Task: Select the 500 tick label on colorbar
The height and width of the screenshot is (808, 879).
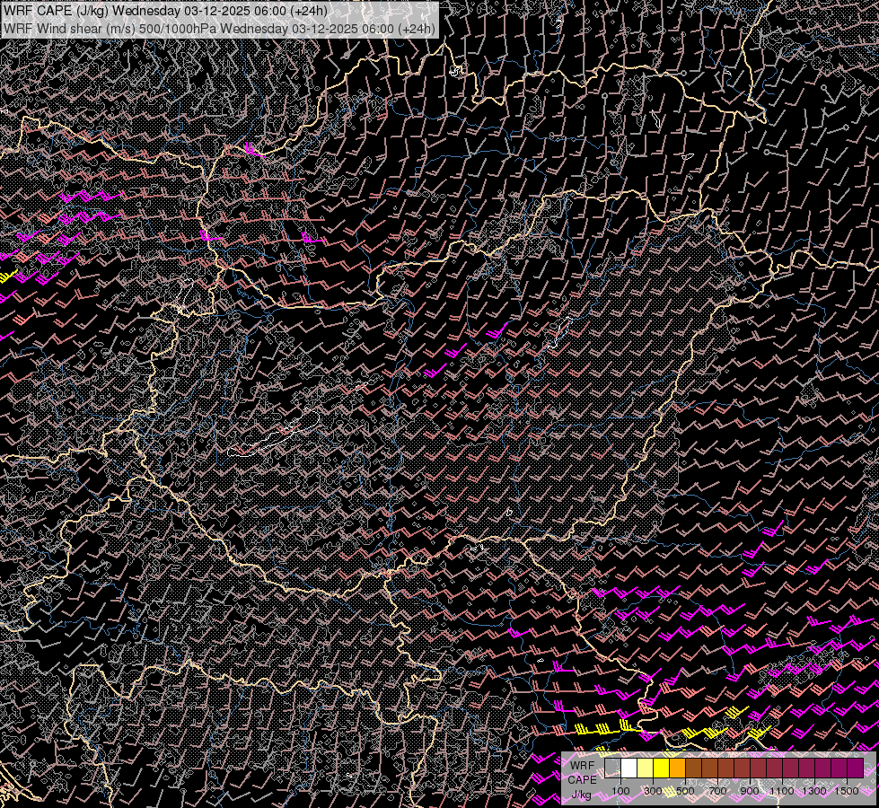Action: tap(685, 791)
